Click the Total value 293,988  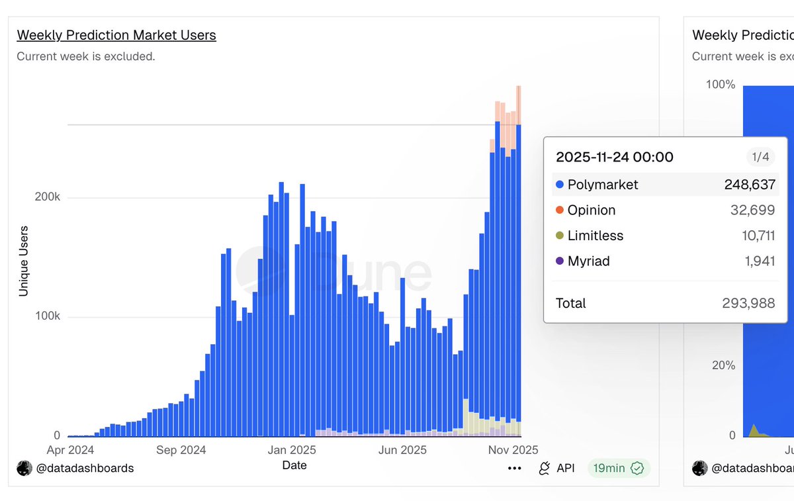748,303
